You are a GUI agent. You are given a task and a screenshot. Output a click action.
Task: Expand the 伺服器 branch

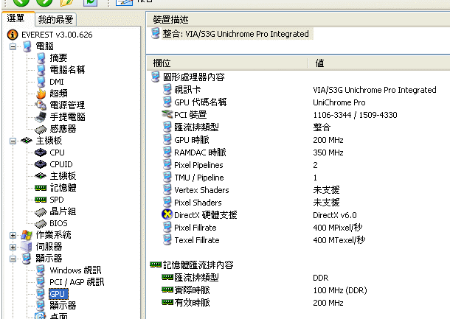13,247
